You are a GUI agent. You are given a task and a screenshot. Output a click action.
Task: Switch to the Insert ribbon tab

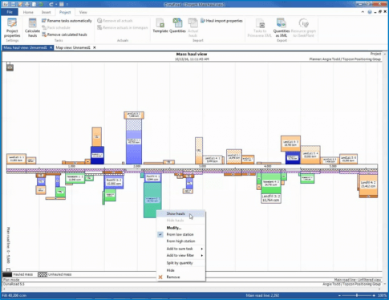coord(46,12)
